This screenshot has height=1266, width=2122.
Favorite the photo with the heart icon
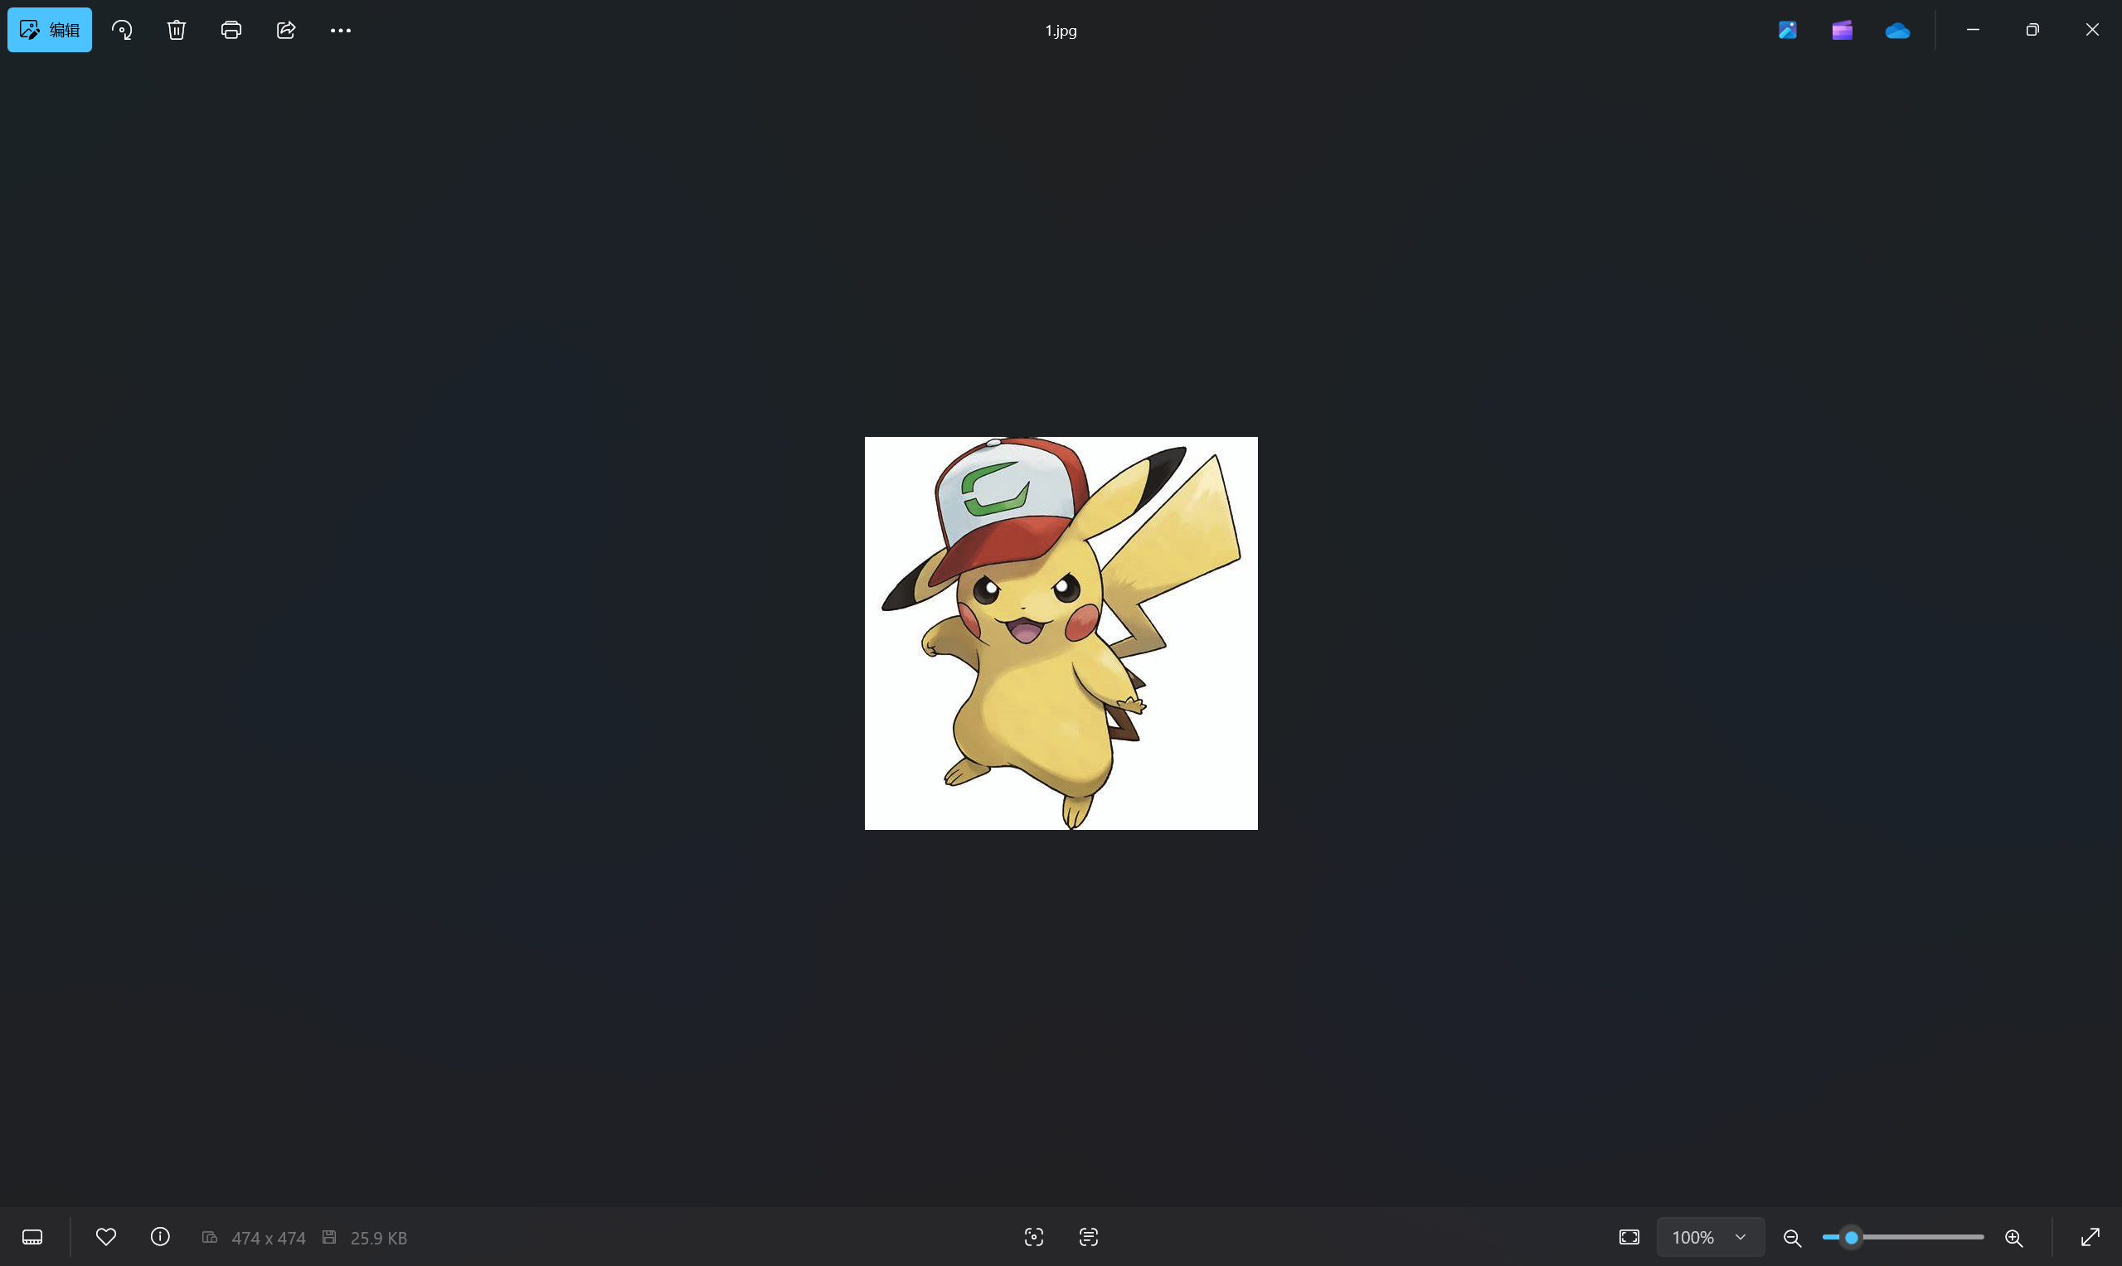[x=106, y=1237]
